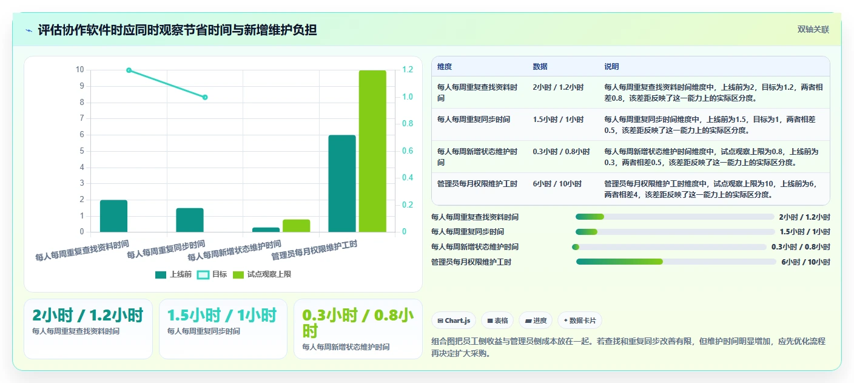This screenshot has width=854, height=383.
Task: Click x-axis label 管理员每月权限维护工时
Action: click(x=314, y=250)
